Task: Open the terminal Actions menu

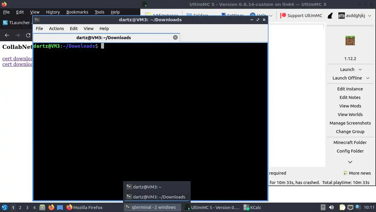Action: point(56,29)
